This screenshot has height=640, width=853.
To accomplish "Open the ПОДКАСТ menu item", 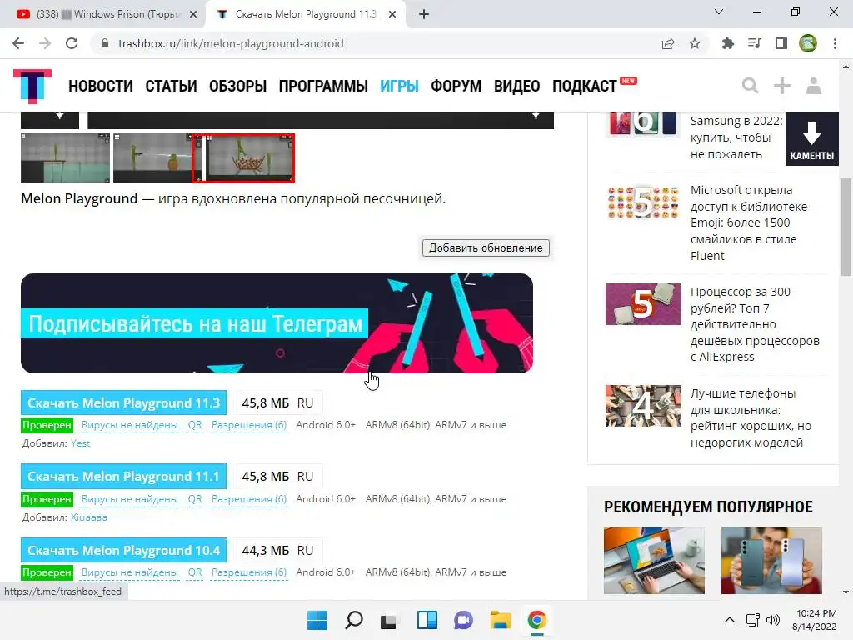I will [585, 86].
